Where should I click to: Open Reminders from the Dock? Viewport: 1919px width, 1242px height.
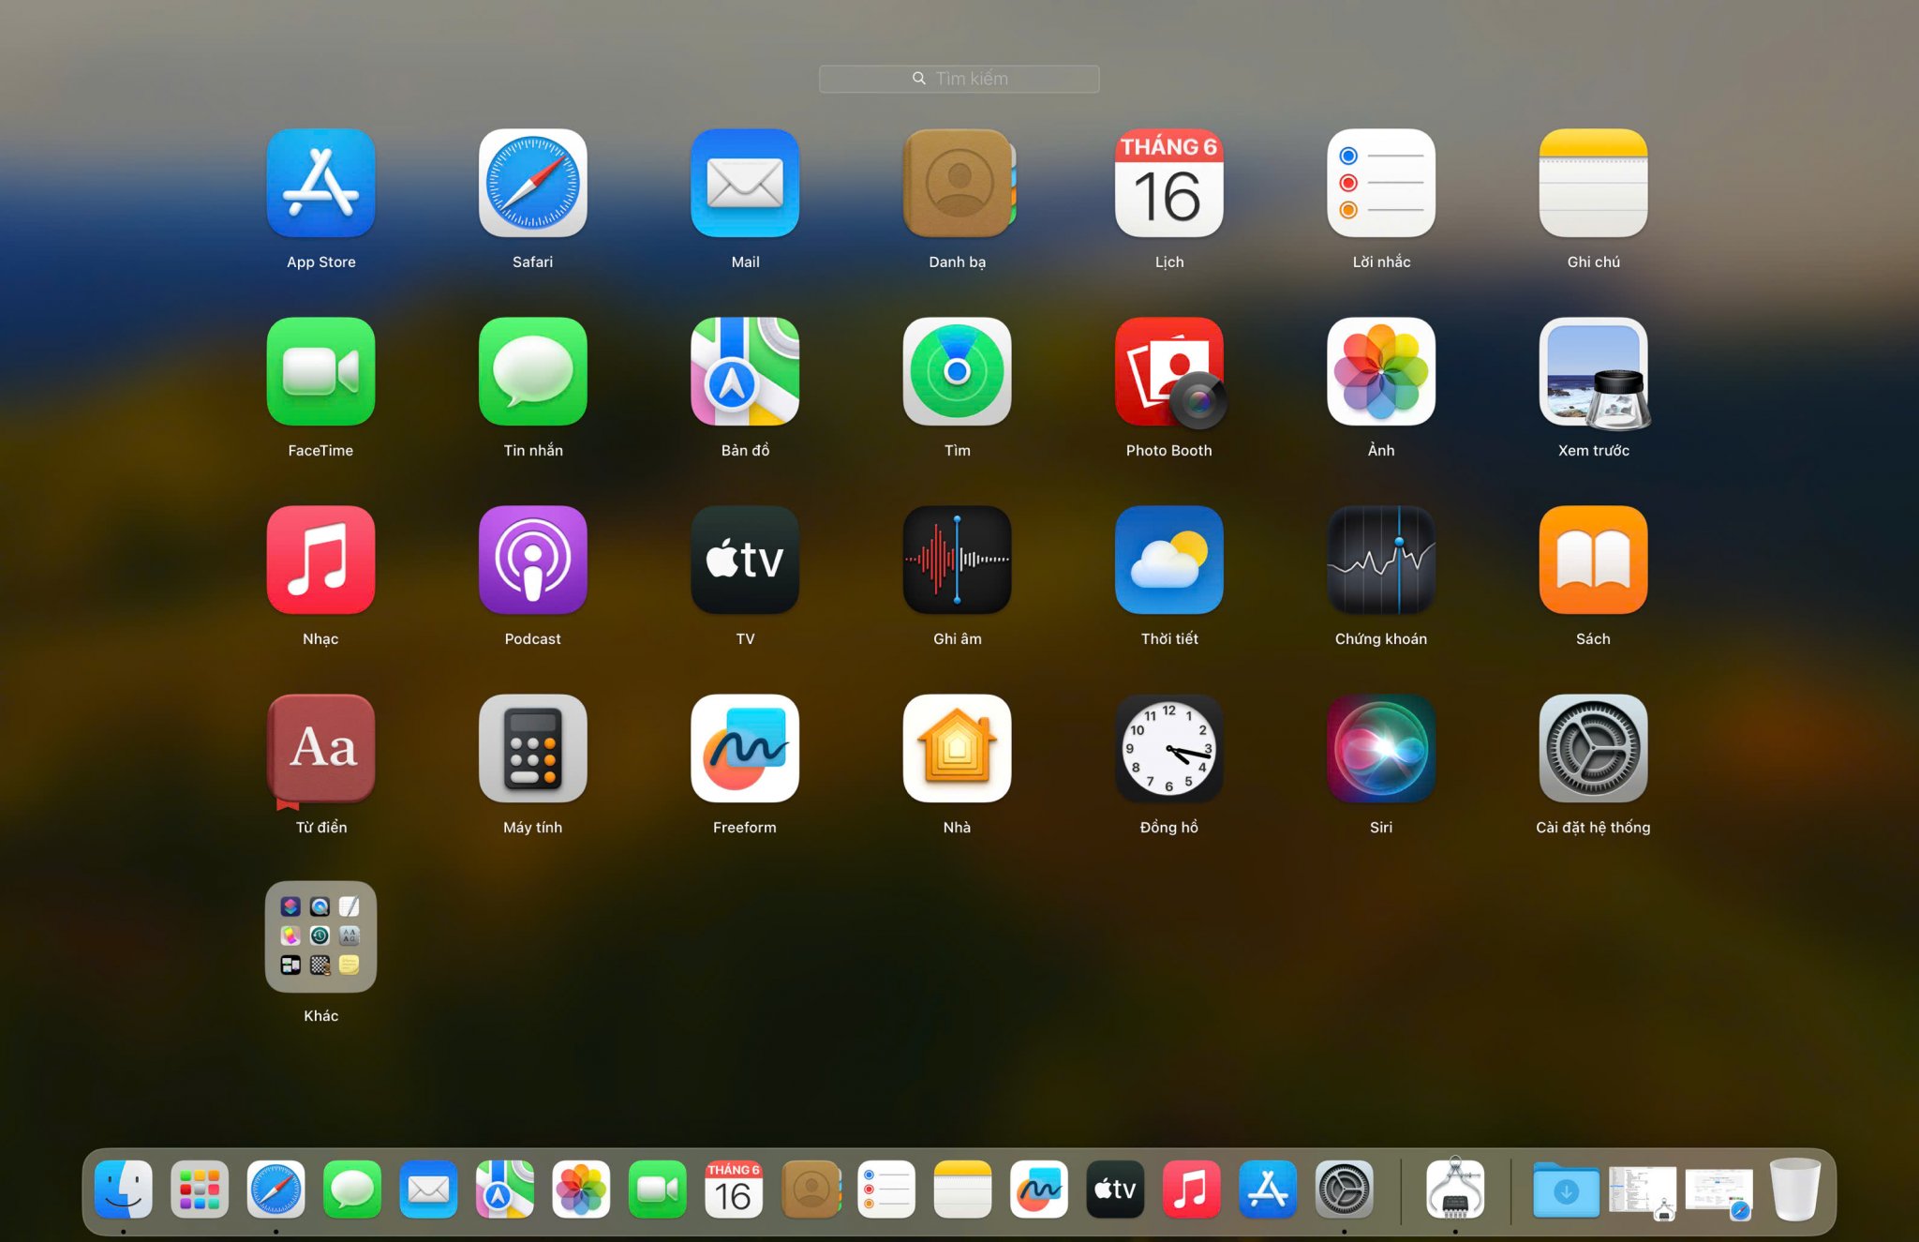coord(886,1190)
